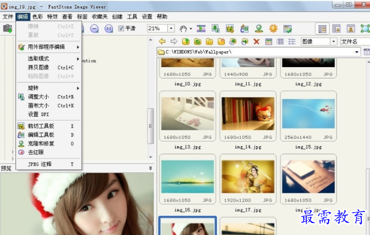Switch to the thumbnail browser layout icon
370x235 pixels.
coord(322,29)
